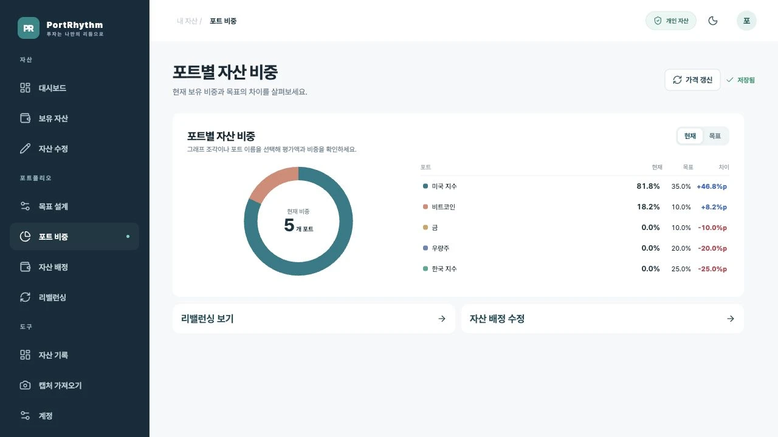Click the grid icon beside 자산 기록

pyautogui.click(x=25, y=355)
